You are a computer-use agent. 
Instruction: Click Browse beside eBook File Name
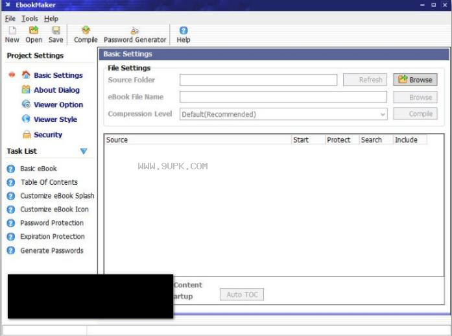[415, 97]
